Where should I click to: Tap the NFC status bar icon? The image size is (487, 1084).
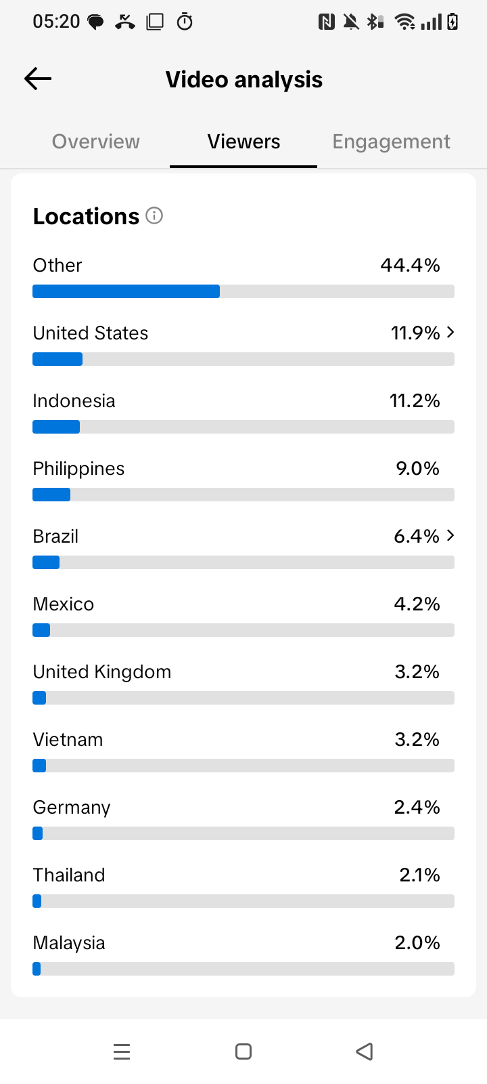point(327,22)
